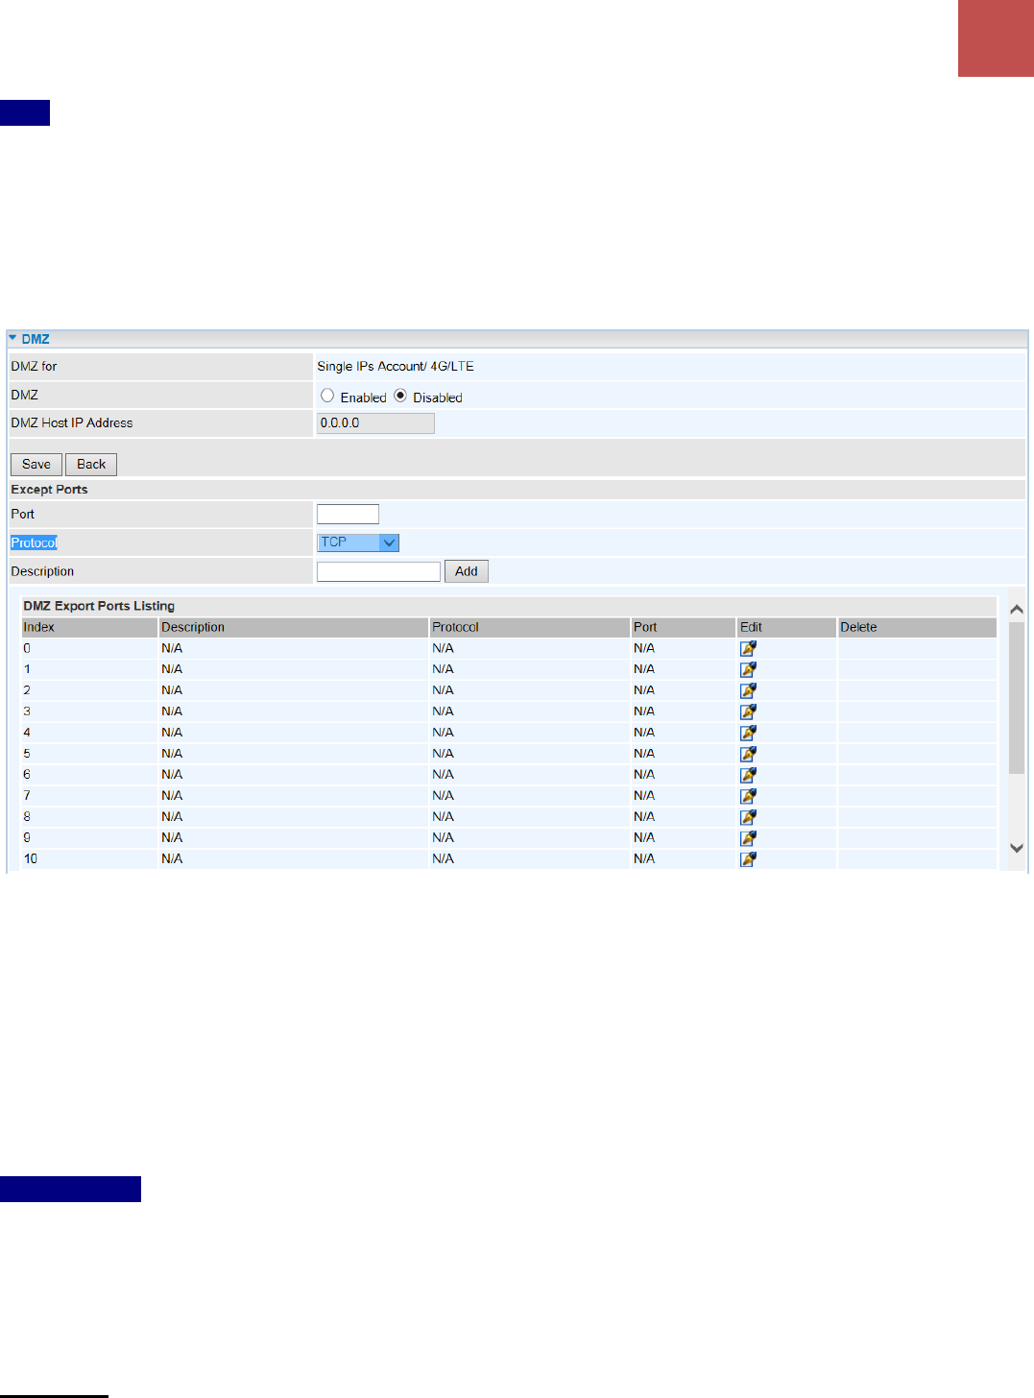Edit the export port entry at index 0
1034x1398 pixels.
coord(748,648)
